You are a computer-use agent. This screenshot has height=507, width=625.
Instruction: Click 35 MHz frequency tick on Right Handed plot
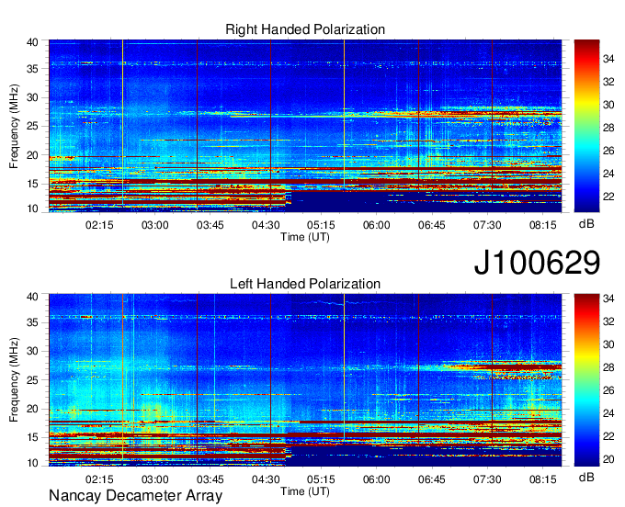coord(32,69)
